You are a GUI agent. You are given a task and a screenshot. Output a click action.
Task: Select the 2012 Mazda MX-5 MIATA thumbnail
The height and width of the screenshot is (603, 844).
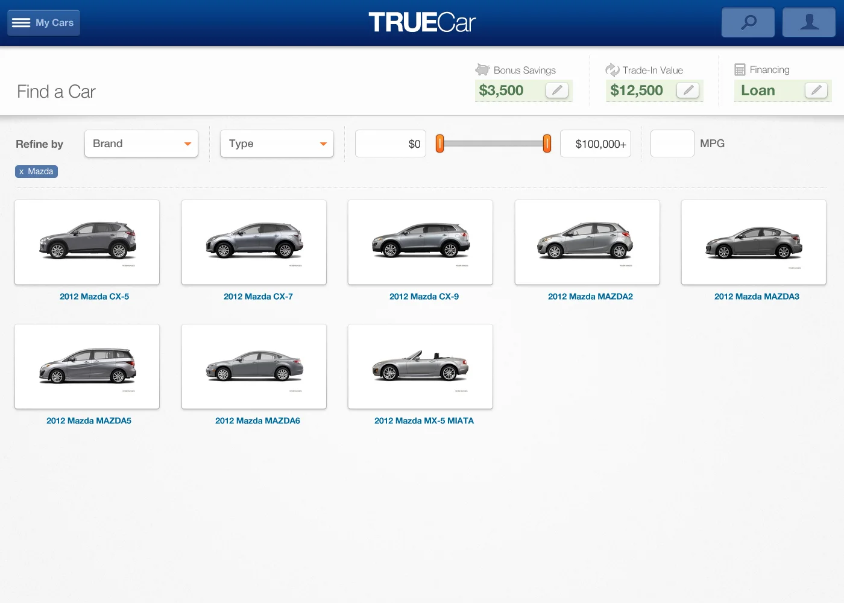420,367
